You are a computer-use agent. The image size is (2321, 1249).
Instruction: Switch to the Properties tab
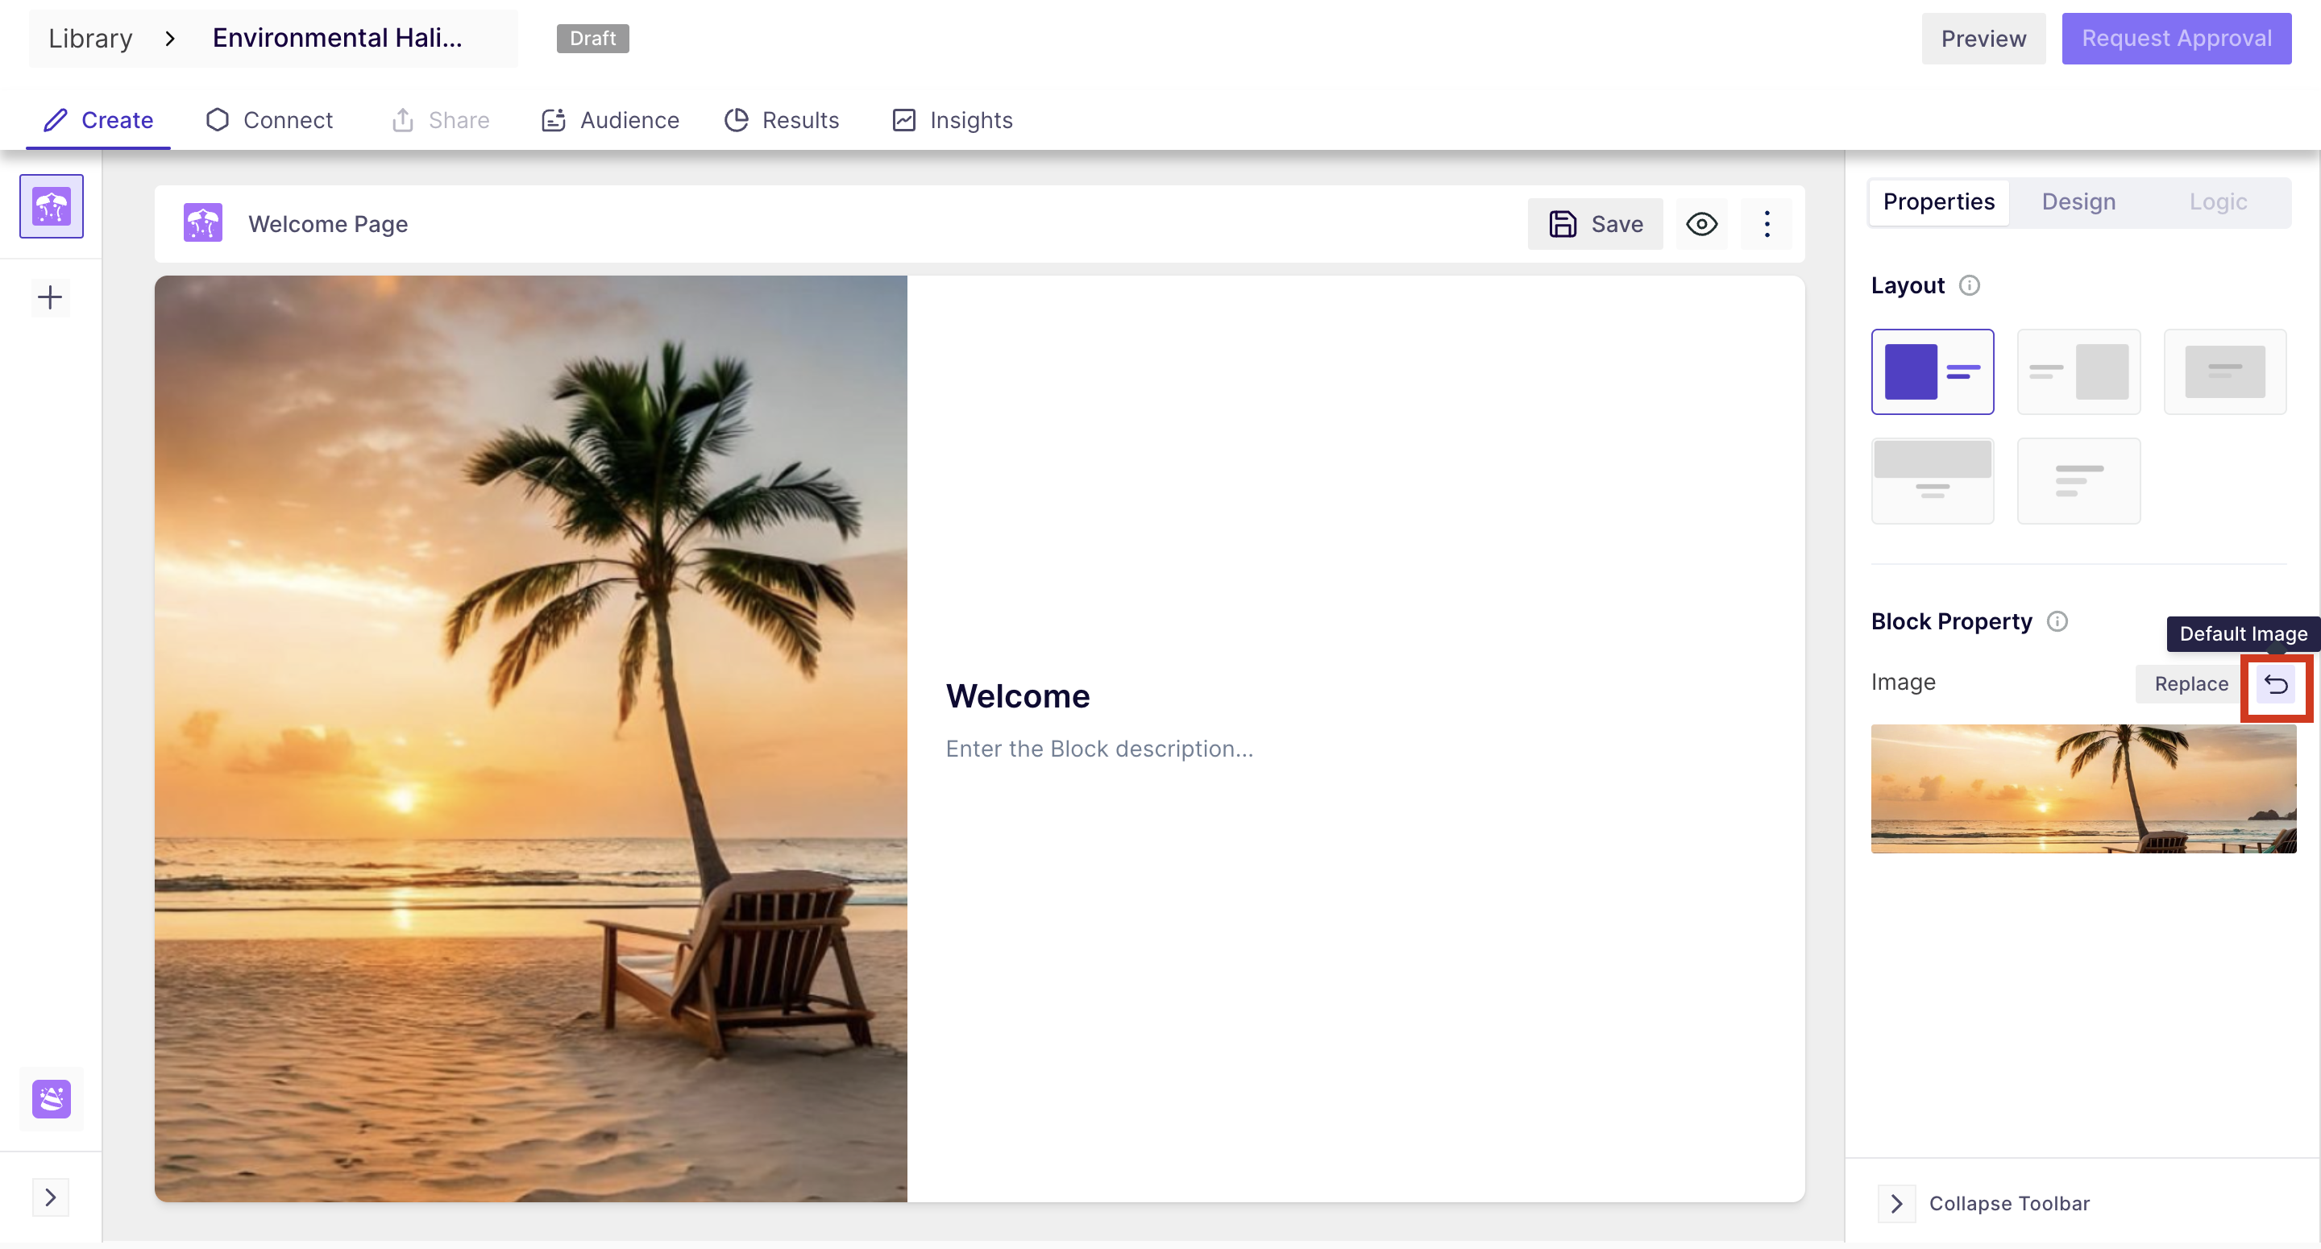[1938, 202]
